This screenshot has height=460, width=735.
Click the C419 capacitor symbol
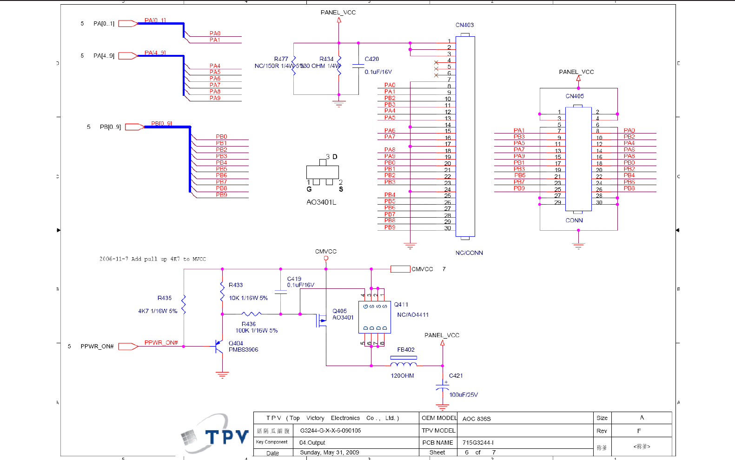click(281, 292)
